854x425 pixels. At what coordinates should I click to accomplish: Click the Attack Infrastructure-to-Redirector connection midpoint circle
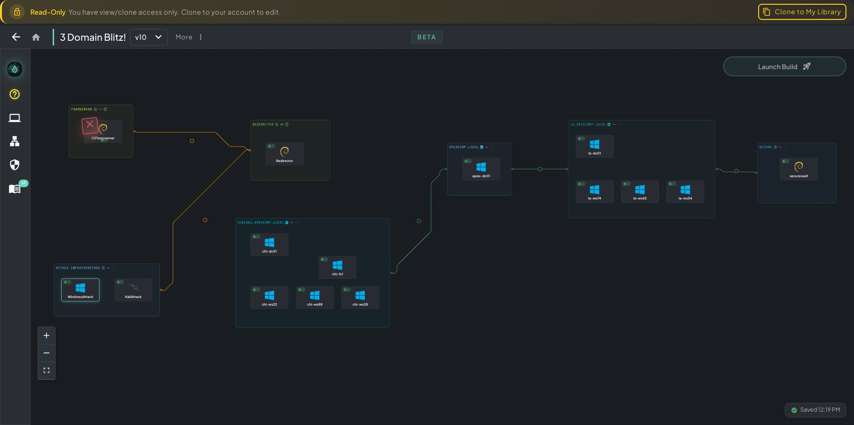[205, 220]
